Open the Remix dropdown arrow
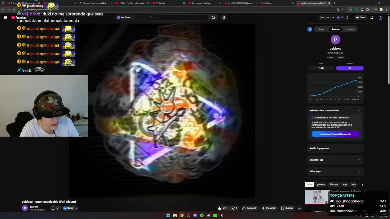This screenshot has height=219, width=390. coord(76,208)
